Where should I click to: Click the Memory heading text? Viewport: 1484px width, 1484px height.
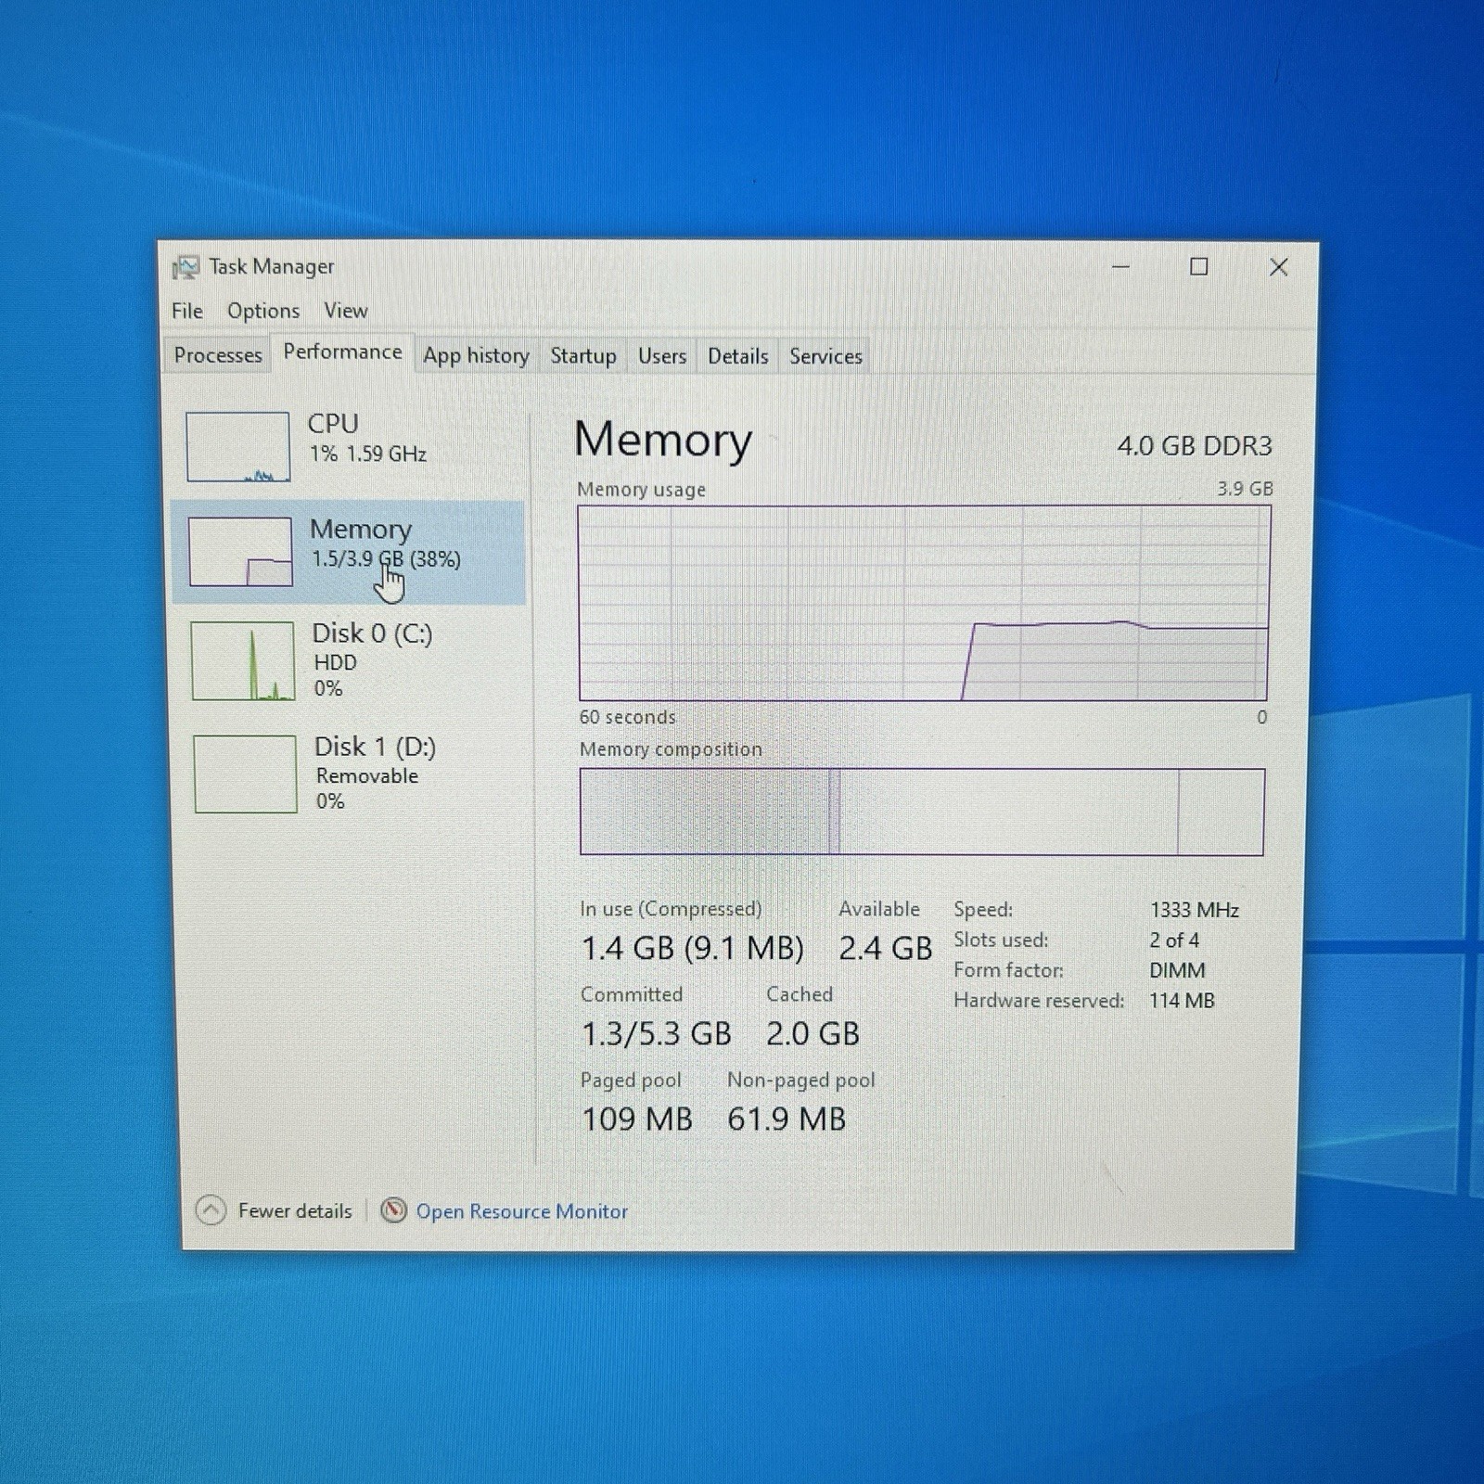point(663,440)
